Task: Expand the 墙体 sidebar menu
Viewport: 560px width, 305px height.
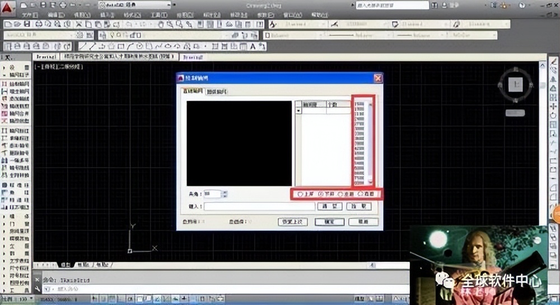Action: click(15, 216)
